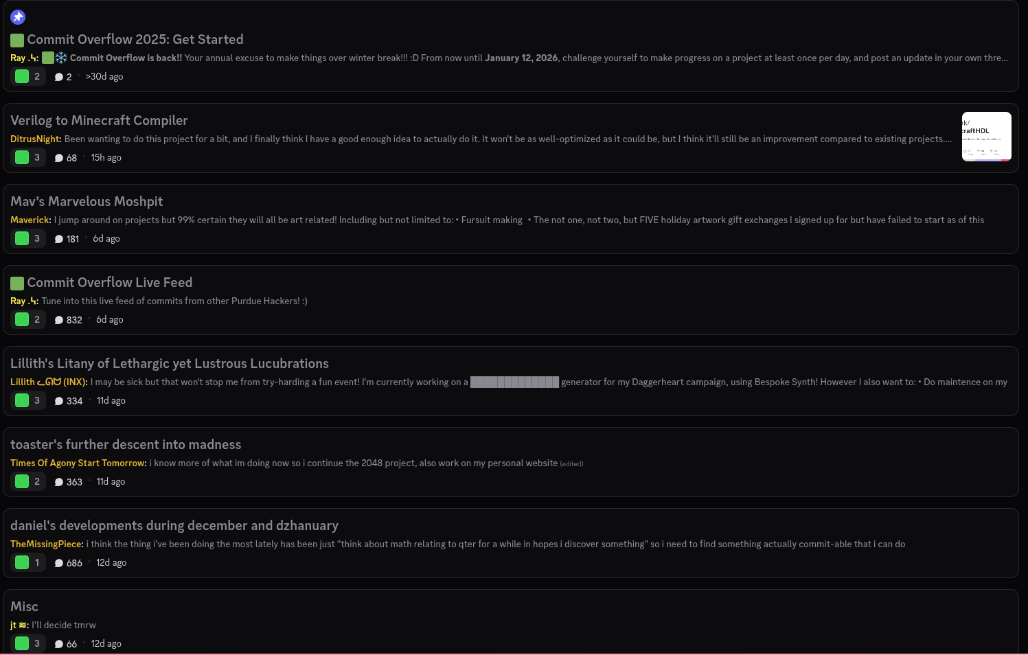Open the thread titled toaster's further descent into madness
Viewport: 1028px width, 655px height.
[126, 444]
